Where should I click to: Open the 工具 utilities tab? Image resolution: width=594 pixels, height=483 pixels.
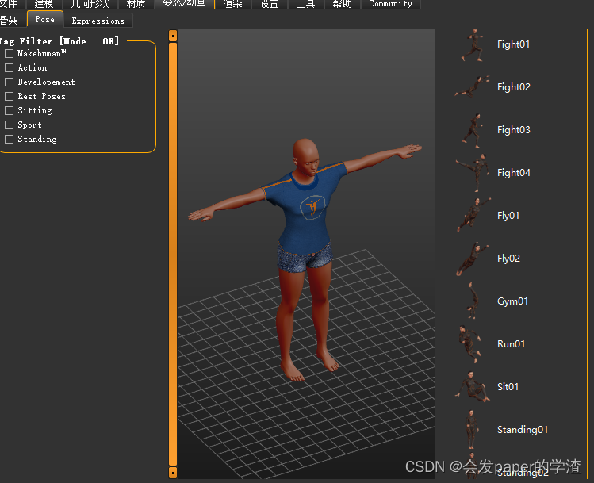click(305, 4)
